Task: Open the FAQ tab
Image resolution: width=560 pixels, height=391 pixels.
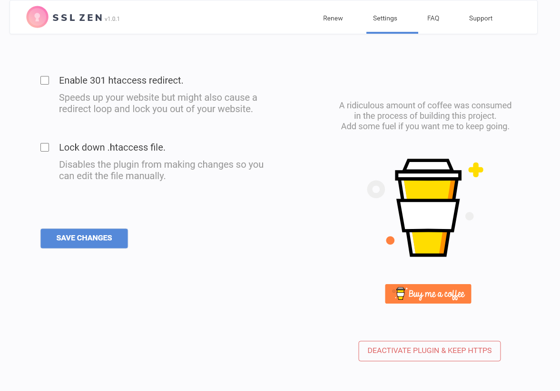Action: pyautogui.click(x=433, y=18)
